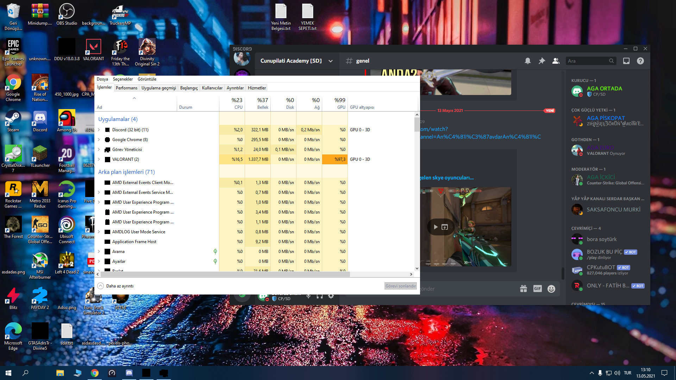Viewport: 676px width, 380px height.
Task: Expand Discord (32 bit) process group
Action: pyautogui.click(x=99, y=130)
